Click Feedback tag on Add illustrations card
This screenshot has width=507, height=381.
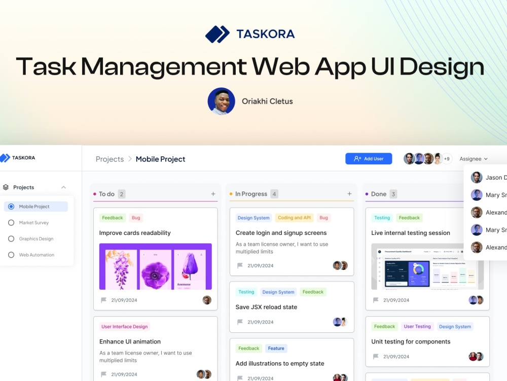[248, 349]
